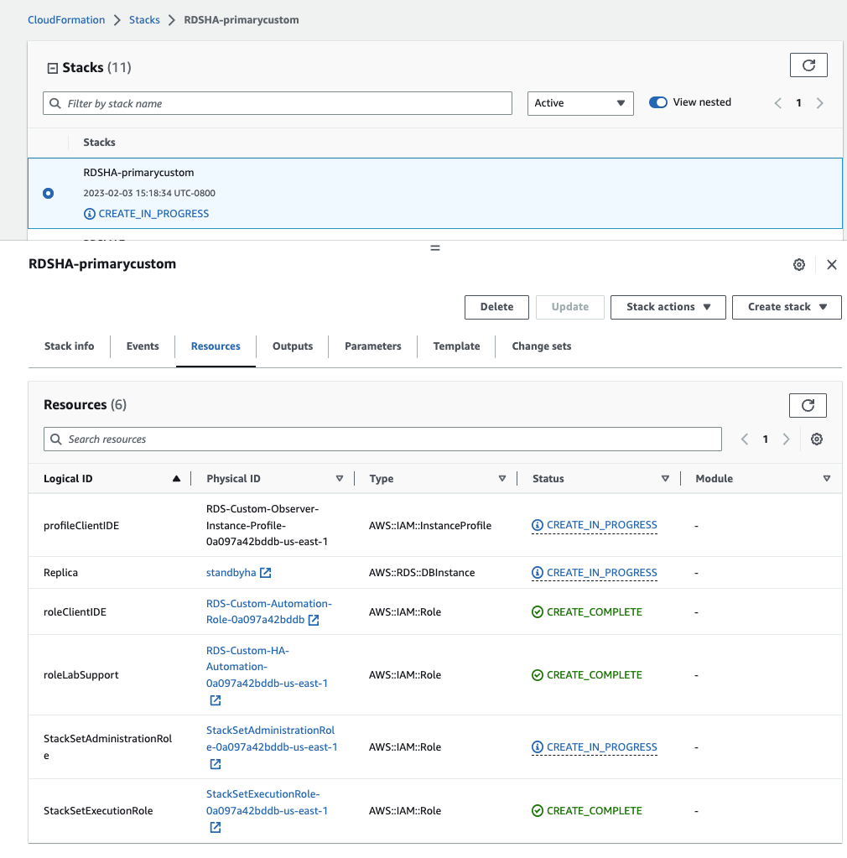
Task: Click the Search resources field
Action: coord(382,439)
